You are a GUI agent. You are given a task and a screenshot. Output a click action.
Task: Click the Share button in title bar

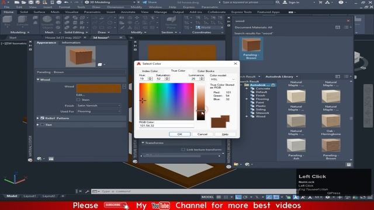point(150,2)
